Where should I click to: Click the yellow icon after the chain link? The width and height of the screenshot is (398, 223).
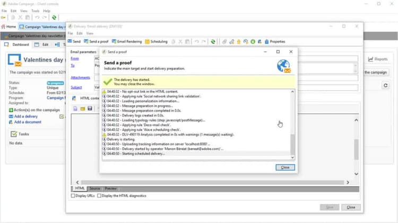click(x=239, y=41)
